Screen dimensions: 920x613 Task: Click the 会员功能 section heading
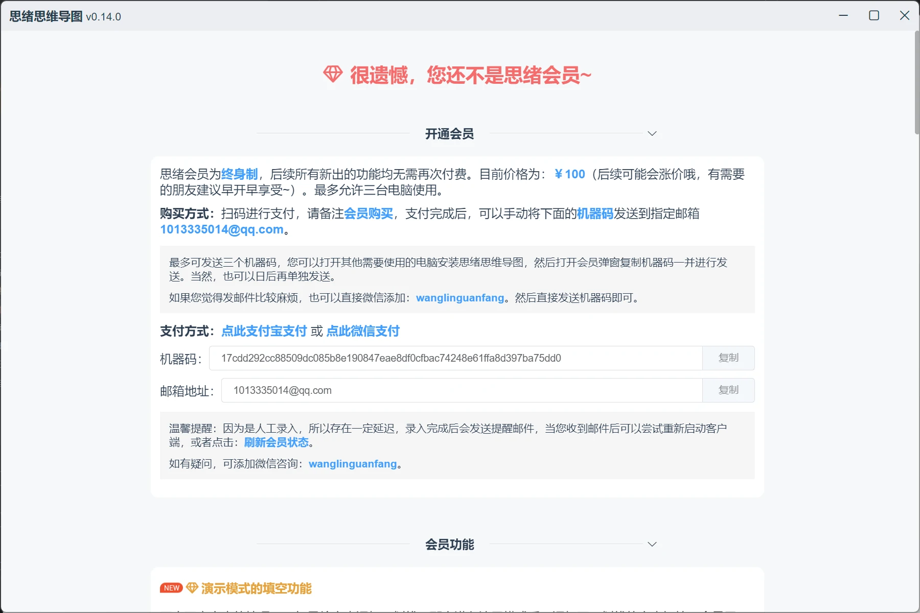pyautogui.click(x=449, y=545)
